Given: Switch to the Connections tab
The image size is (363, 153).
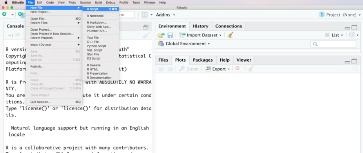Looking at the screenshot, I should click(x=229, y=26).
